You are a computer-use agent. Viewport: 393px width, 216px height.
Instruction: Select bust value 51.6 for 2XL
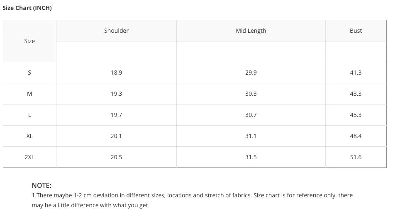[356, 157]
